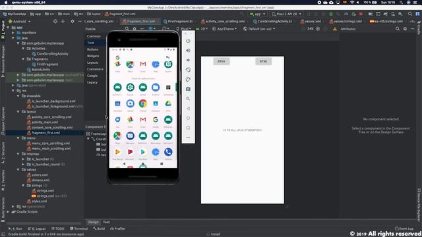Screen dimensions: 422x237
Task: Open the Event Log
Action: [404, 228]
